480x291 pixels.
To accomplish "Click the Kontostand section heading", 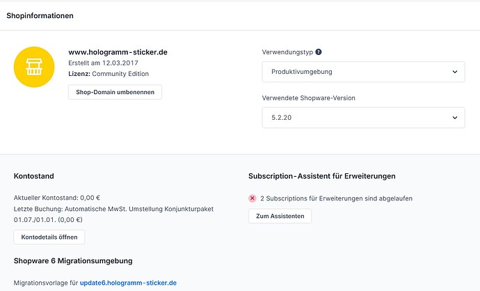I will coord(34,176).
